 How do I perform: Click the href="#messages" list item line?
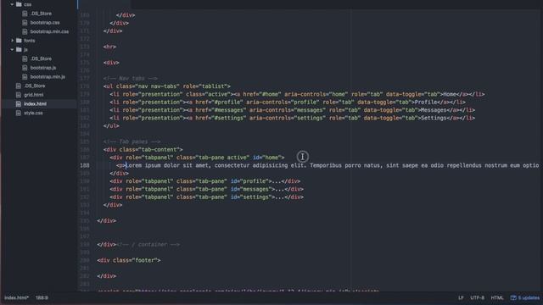click(x=292, y=110)
